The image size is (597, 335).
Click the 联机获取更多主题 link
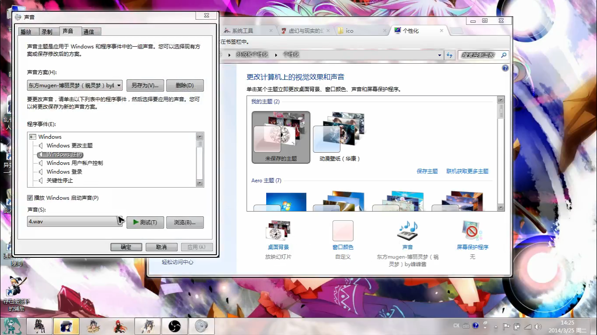(x=467, y=171)
